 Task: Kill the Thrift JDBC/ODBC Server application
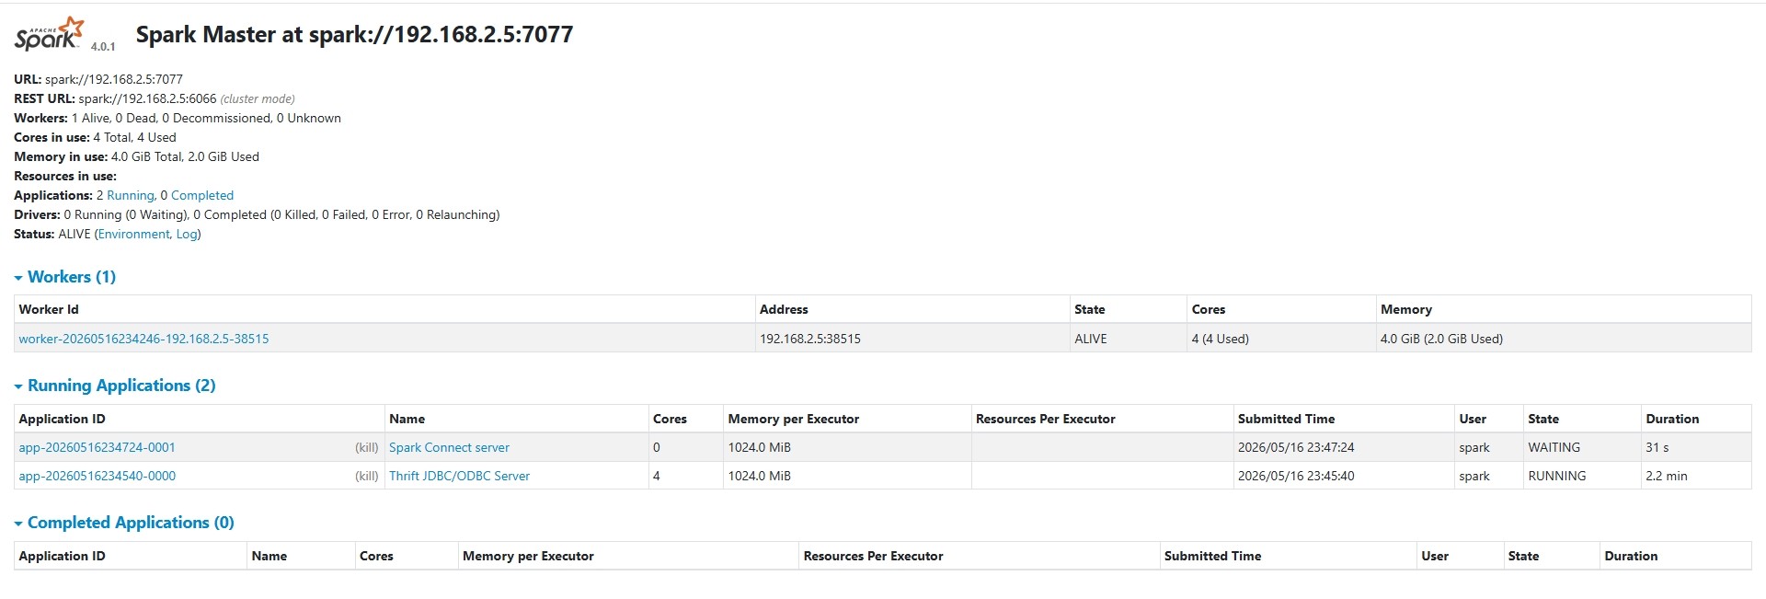click(367, 476)
